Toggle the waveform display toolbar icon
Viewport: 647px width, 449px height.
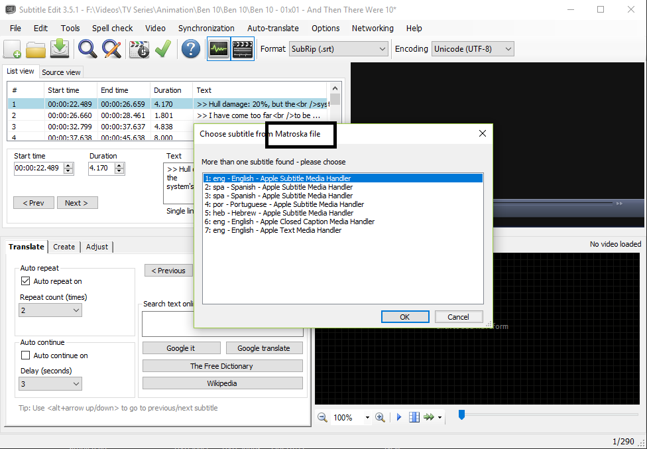[218, 48]
